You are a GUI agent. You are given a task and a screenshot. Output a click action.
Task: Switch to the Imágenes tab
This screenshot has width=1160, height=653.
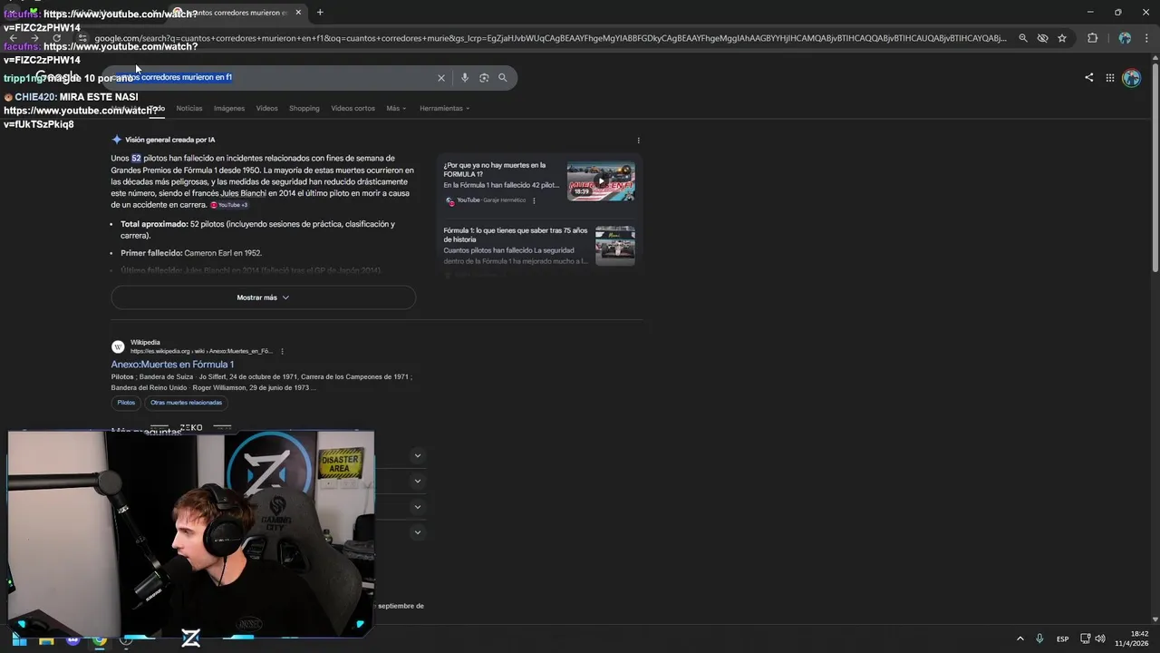tap(229, 109)
